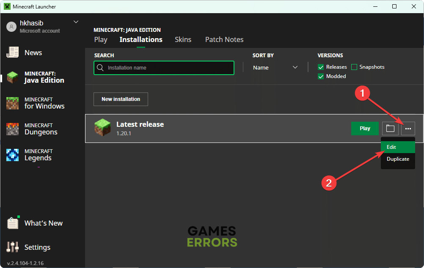Image resolution: width=424 pixels, height=268 pixels.
Task: Click the three-dots more options button
Action: coord(408,128)
